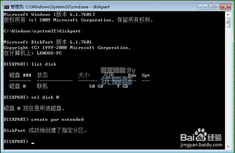The height and width of the screenshot is (153, 235).
Task: Maximize the command prompt window
Action: pos(214,7)
